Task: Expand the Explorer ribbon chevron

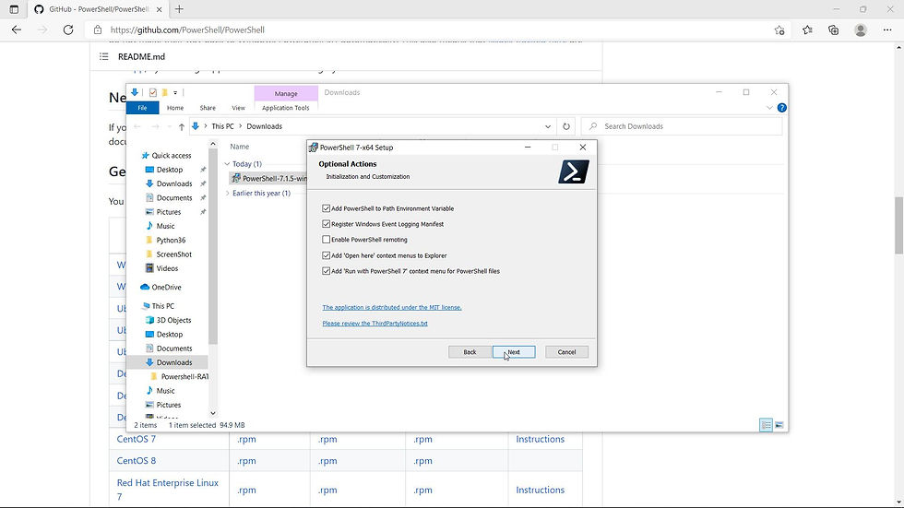Action: tap(769, 108)
